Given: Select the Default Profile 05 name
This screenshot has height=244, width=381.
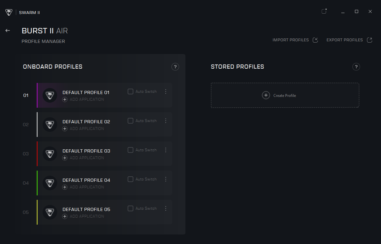Looking at the screenshot, I should click(x=86, y=209).
